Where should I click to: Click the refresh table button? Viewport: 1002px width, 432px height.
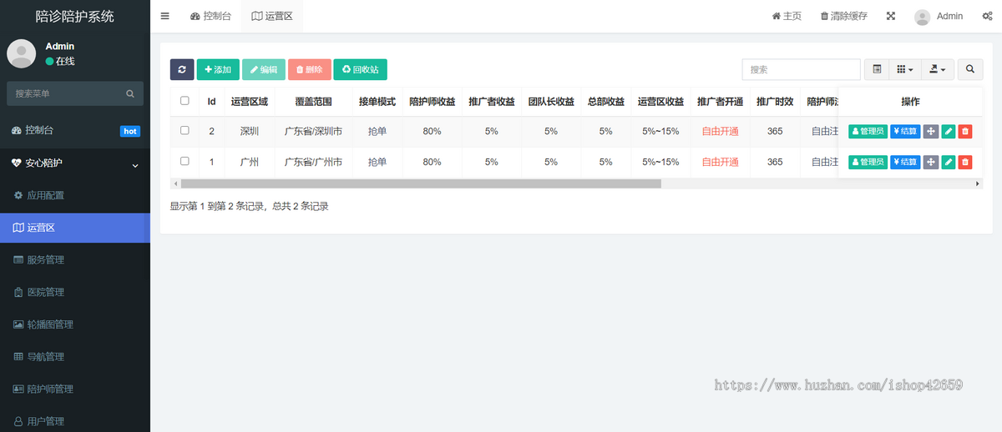pos(182,70)
